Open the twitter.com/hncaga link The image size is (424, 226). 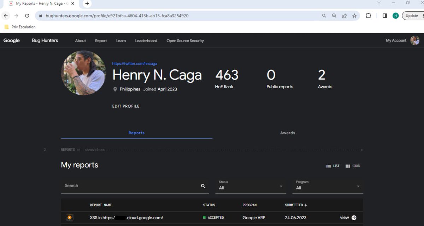[x=135, y=64]
